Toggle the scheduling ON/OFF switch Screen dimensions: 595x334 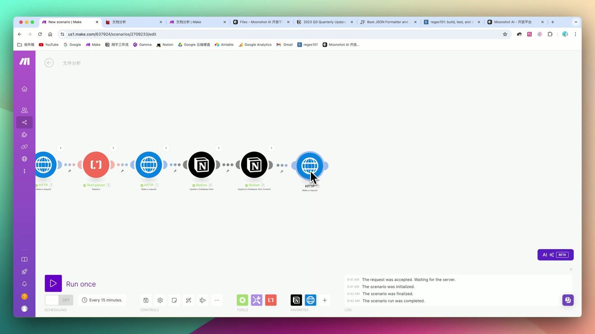[59, 300]
